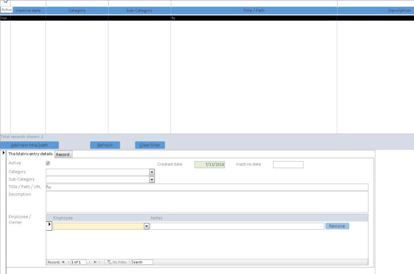Select the main form record selector arrow
Screen dimensions: 414x274
[3, 153]
